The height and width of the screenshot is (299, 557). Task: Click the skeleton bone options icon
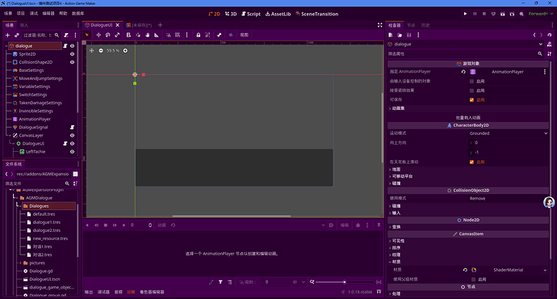click(220, 35)
